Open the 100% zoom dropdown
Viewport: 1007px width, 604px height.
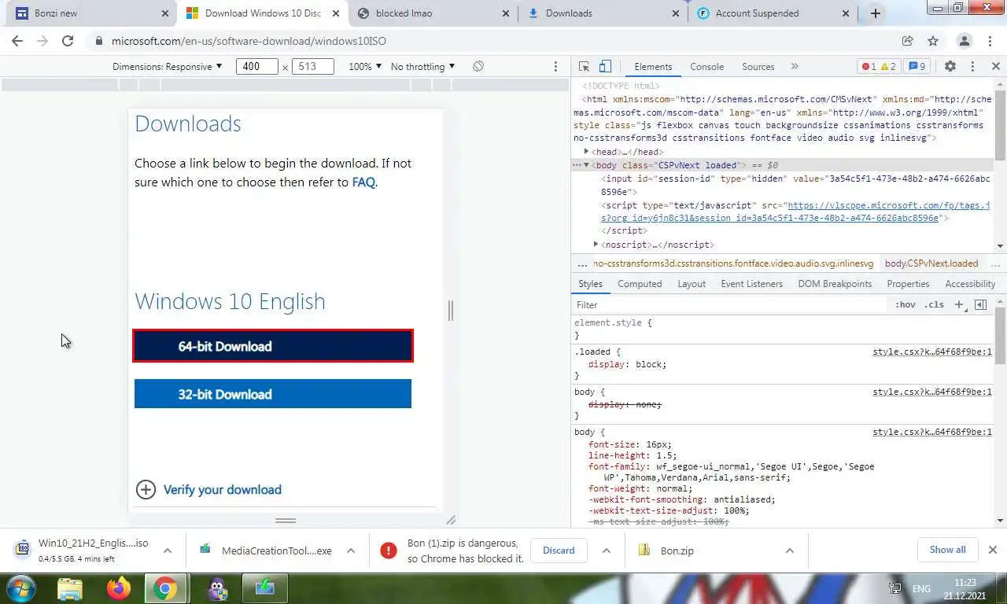pyautogui.click(x=365, y=67)
